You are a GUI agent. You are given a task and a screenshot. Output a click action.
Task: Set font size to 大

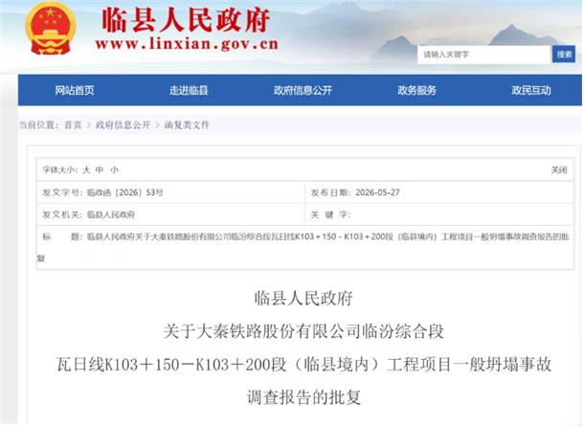86,169
